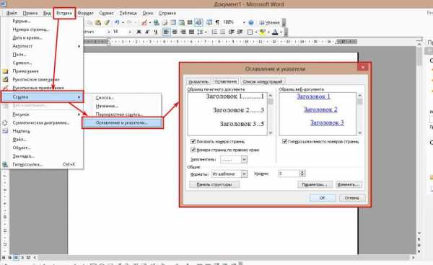Open the Формат menu
433x265 pixels.
point(85,13)
